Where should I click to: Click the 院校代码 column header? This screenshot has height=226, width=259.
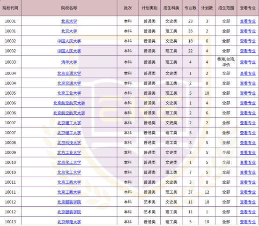tap(10, 8)
